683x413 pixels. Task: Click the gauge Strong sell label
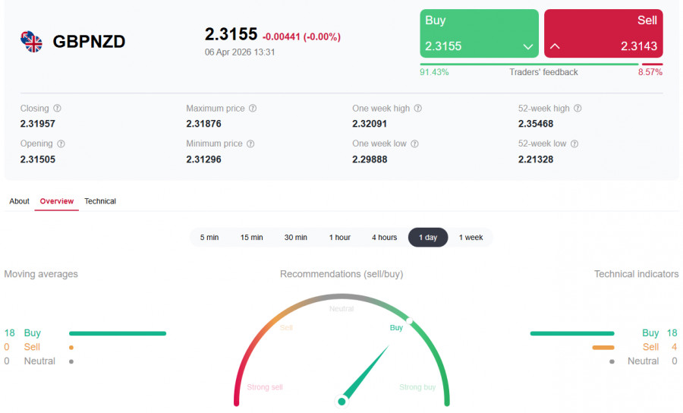click(x=265, y=387)
